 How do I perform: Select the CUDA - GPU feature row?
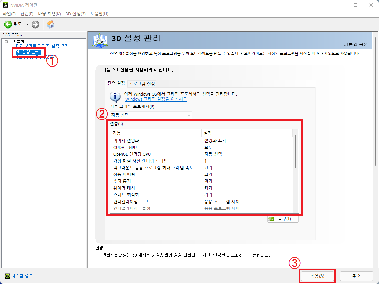(x=202, y=147)
